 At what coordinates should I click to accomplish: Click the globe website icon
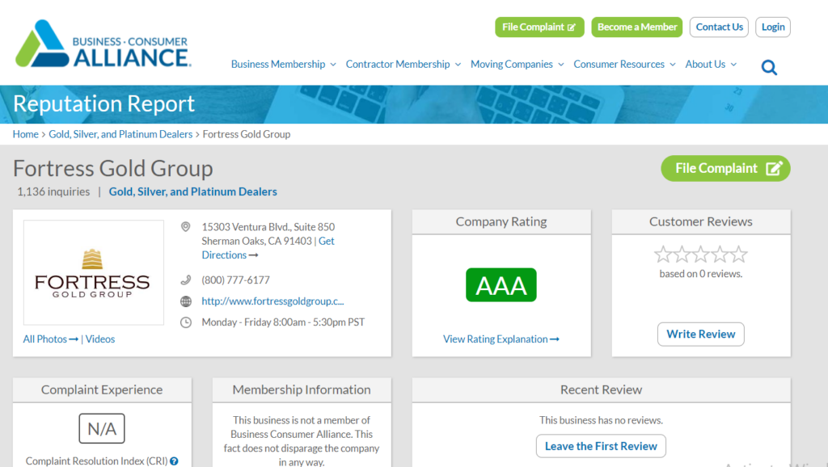[x=186, y=301]
